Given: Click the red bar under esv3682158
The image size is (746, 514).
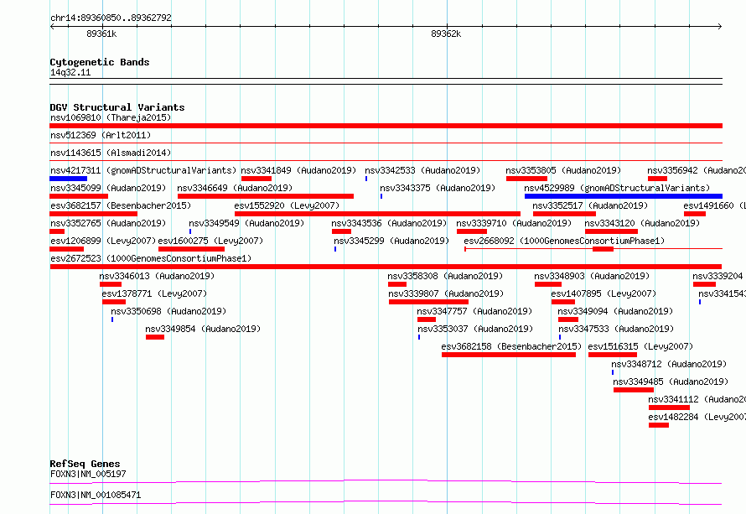Looking at the screenshot, I should click(509, 355).
